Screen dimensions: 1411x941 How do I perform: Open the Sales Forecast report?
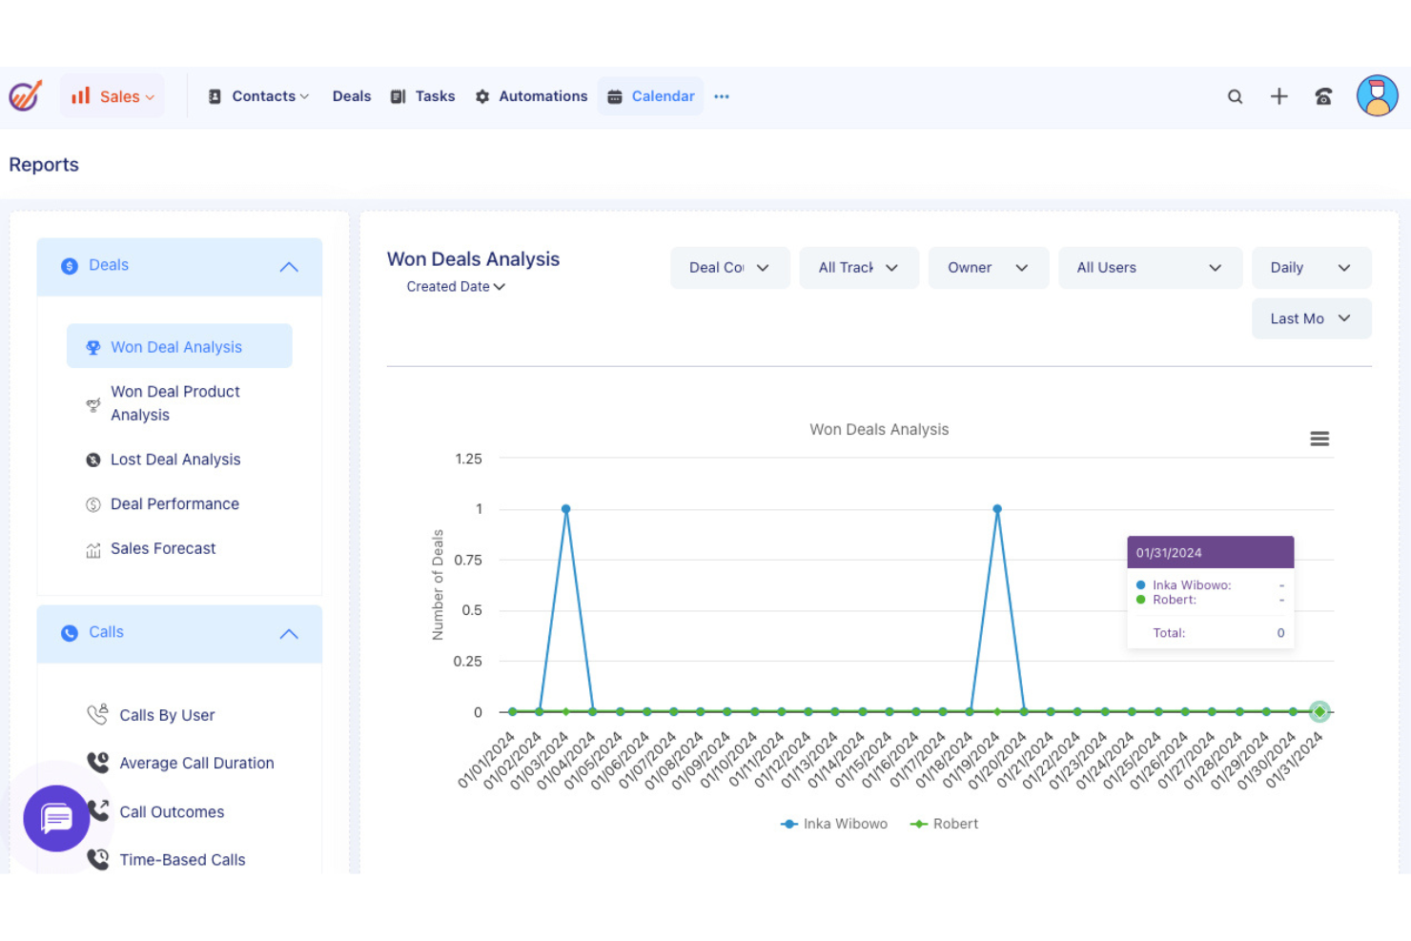pyautogui.click(x=163, y=548)
